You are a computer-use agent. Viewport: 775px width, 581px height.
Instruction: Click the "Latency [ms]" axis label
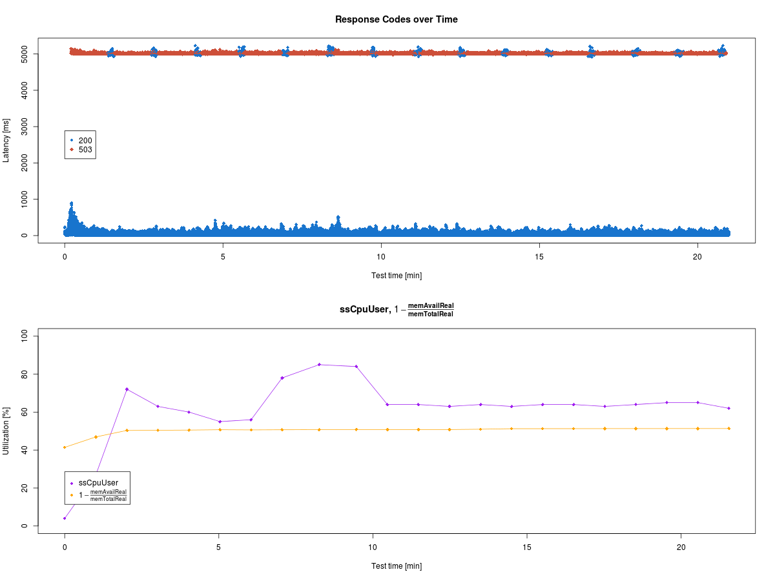[6, 140]
